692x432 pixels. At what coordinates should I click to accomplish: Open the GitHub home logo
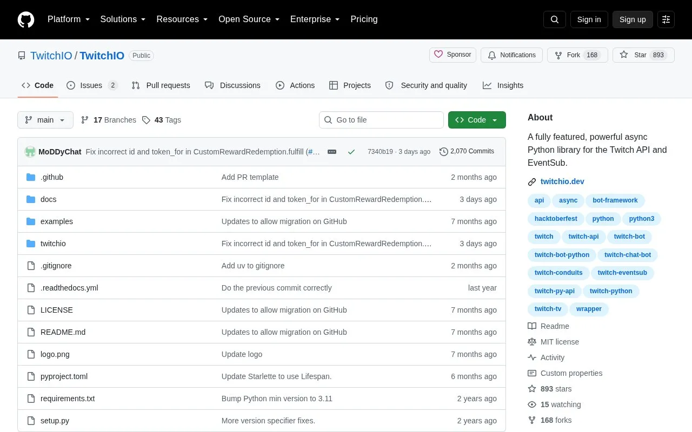26,19
